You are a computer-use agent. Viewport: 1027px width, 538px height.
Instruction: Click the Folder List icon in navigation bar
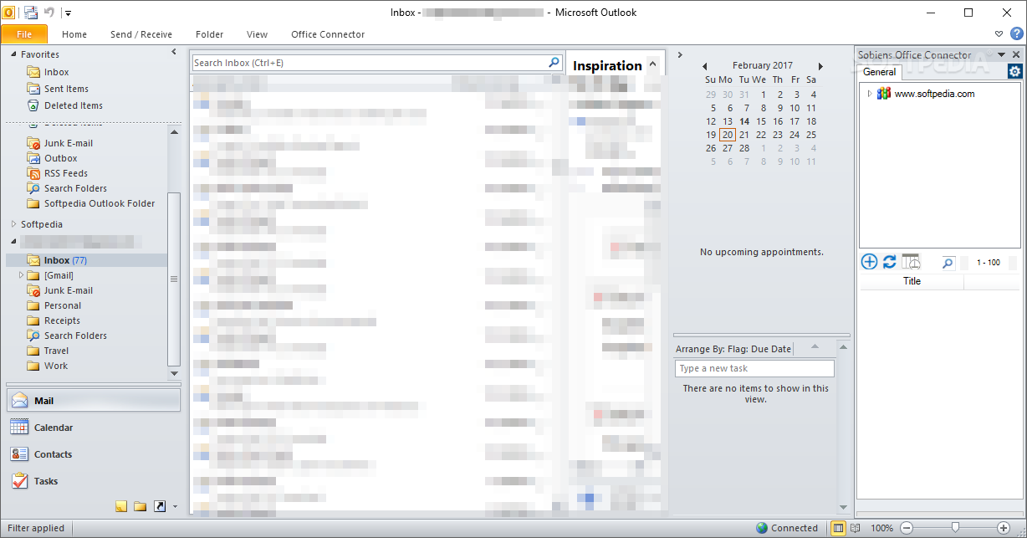(141, 506)
